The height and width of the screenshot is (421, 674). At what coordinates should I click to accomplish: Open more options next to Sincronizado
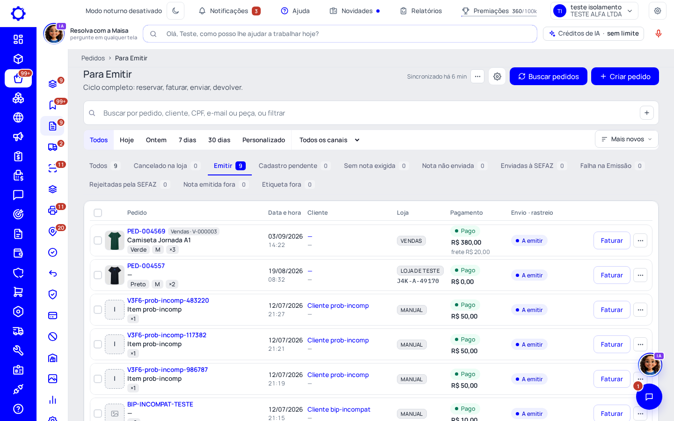click(477, 76)
